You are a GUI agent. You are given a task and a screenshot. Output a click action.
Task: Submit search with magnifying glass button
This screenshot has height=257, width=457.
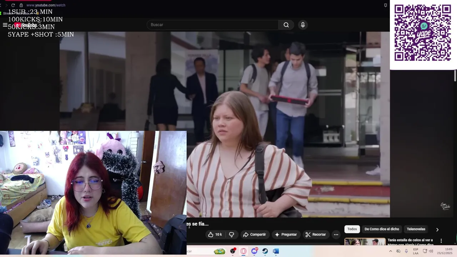(286, 25)
